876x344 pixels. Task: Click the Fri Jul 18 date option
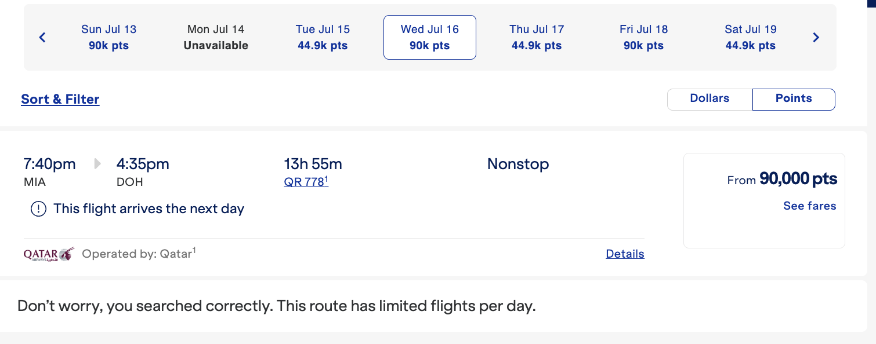point(643,37)
